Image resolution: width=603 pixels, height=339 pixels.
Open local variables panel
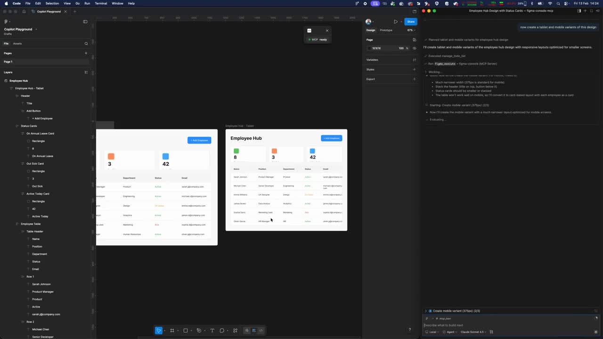pos(415,60)
